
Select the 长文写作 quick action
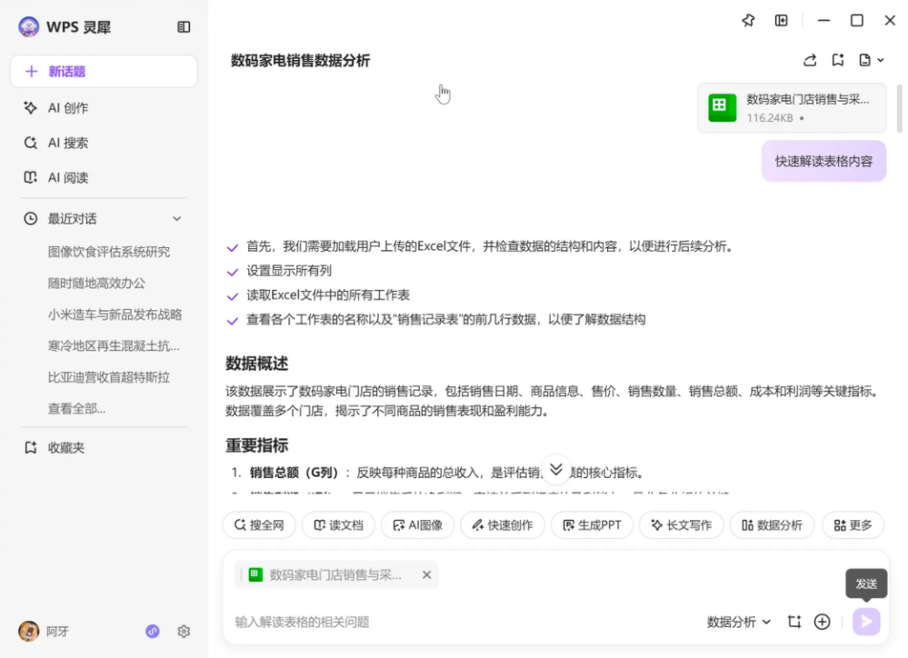click(x=681, y=524)
